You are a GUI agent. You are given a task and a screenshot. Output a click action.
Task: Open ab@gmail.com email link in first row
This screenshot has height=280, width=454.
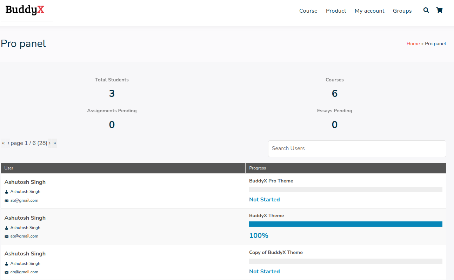25,200
